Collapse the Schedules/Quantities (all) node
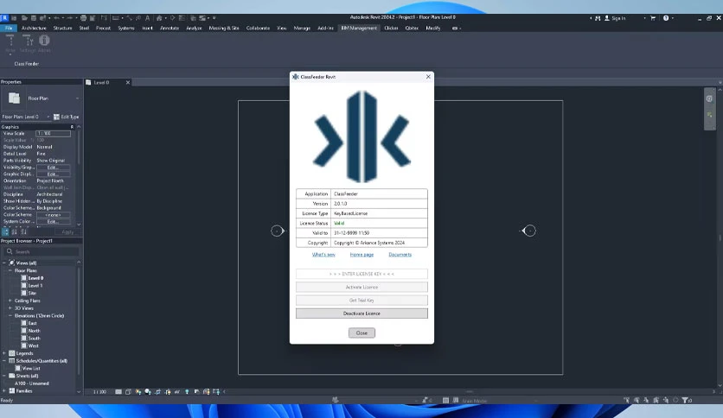Image resolution: width=723 pixels, height=418 pixels. (4, 361)
